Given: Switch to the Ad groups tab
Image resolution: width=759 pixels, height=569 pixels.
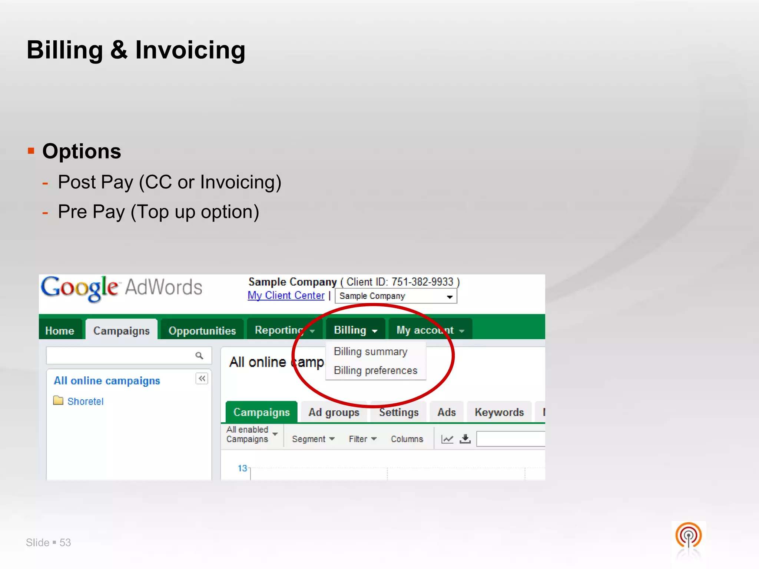Looking at the screenshot, I should click(334, 412).
